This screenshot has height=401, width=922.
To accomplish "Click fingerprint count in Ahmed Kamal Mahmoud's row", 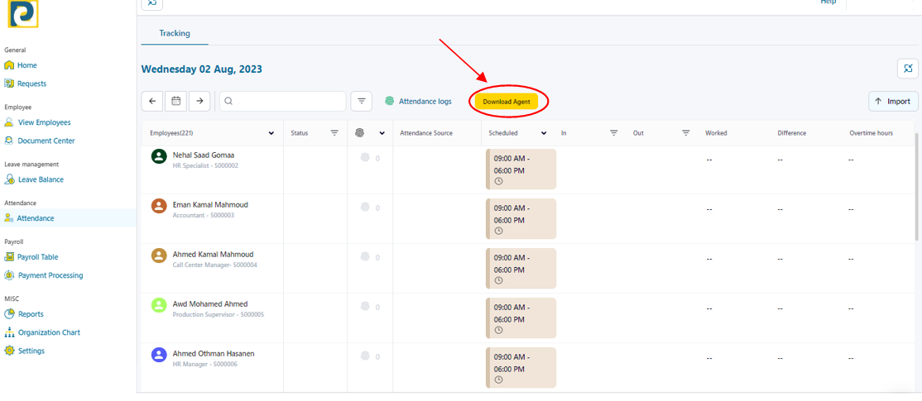I will click(370, 257).
